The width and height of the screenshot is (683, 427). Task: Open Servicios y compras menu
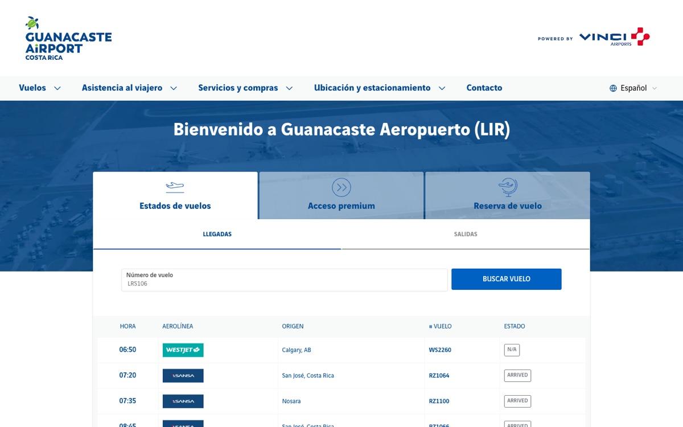[x=238, y=88]
